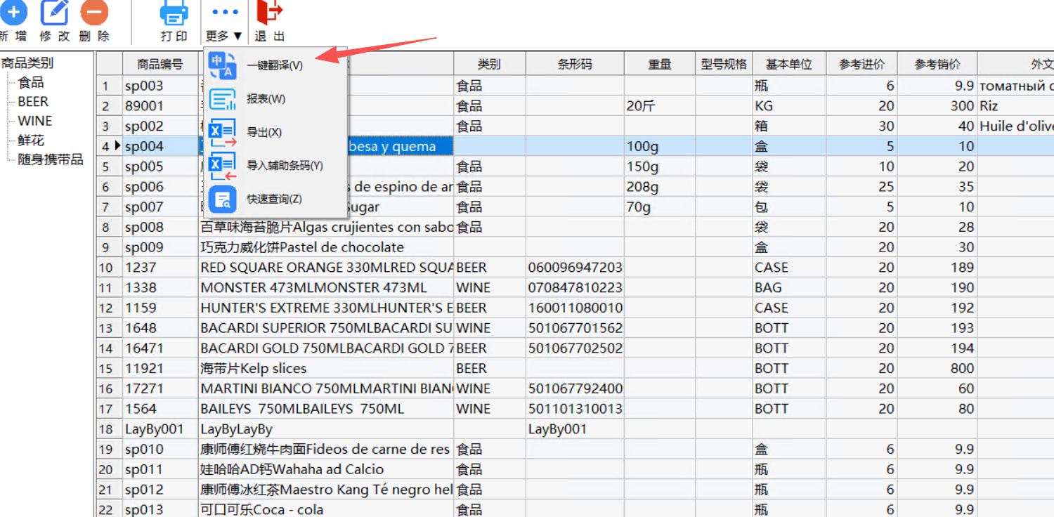Click the 参考销价 column header
The height and width of the screenshot is (517, 1054).
tap(937, 65)
